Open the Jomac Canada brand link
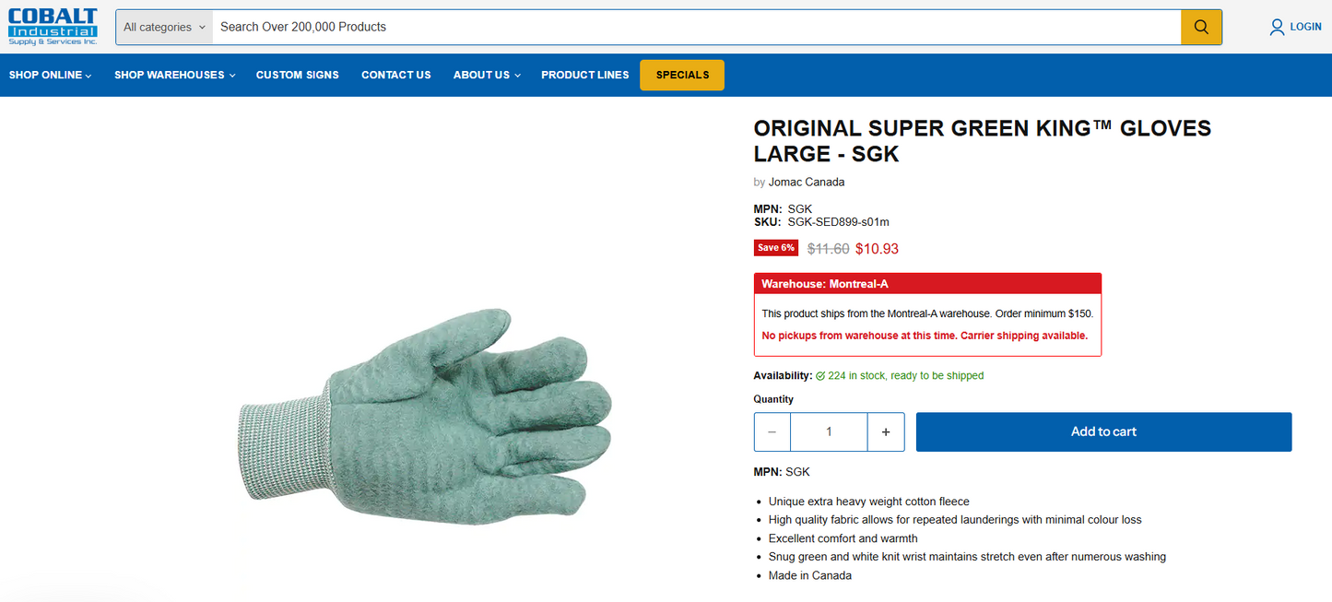The height and width of the screenshot is (602, 1332). tap(806, 182)
